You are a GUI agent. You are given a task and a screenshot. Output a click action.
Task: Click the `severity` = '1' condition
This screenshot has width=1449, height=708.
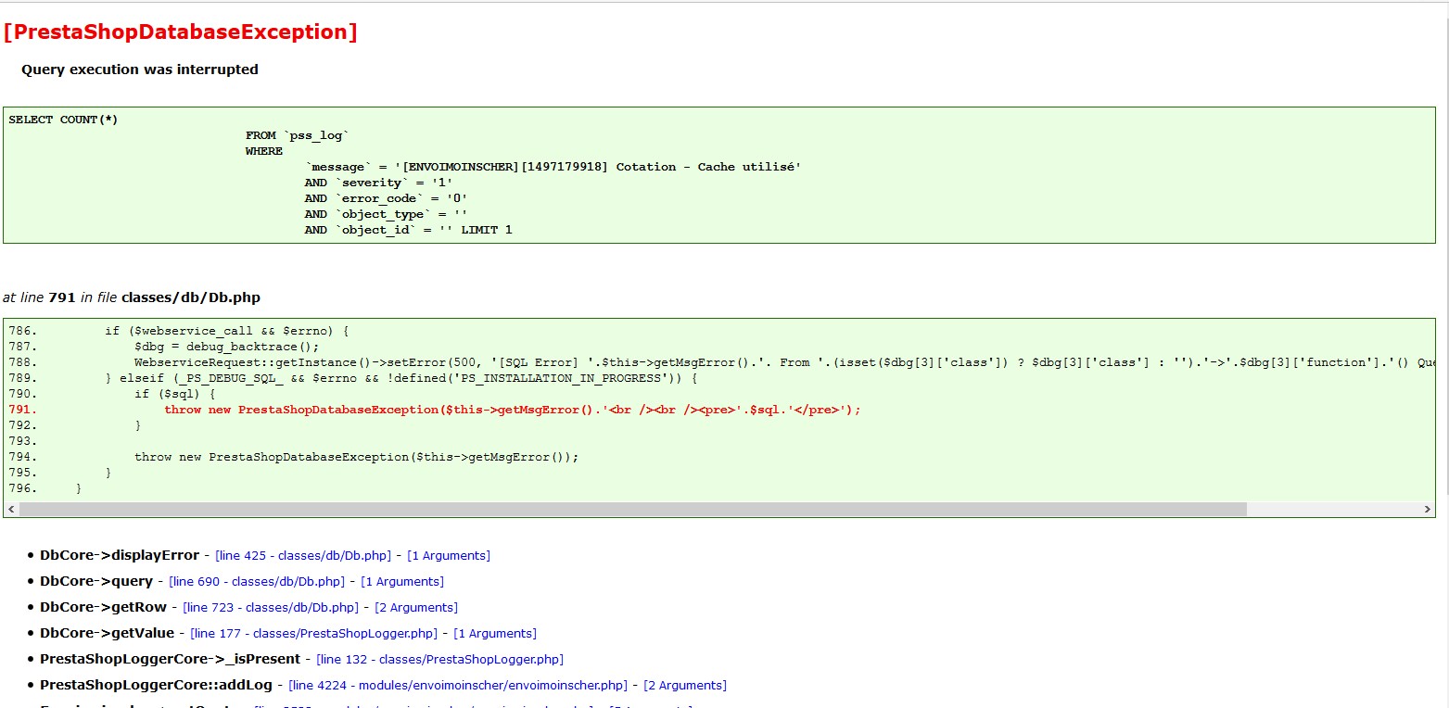(378, 183)
